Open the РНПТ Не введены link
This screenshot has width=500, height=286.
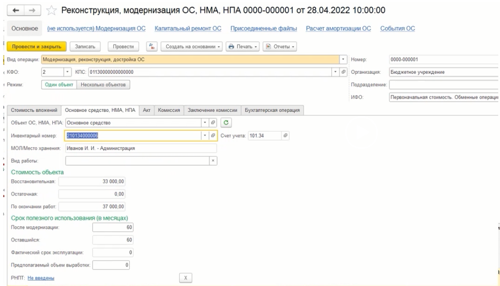pos(41,278)
